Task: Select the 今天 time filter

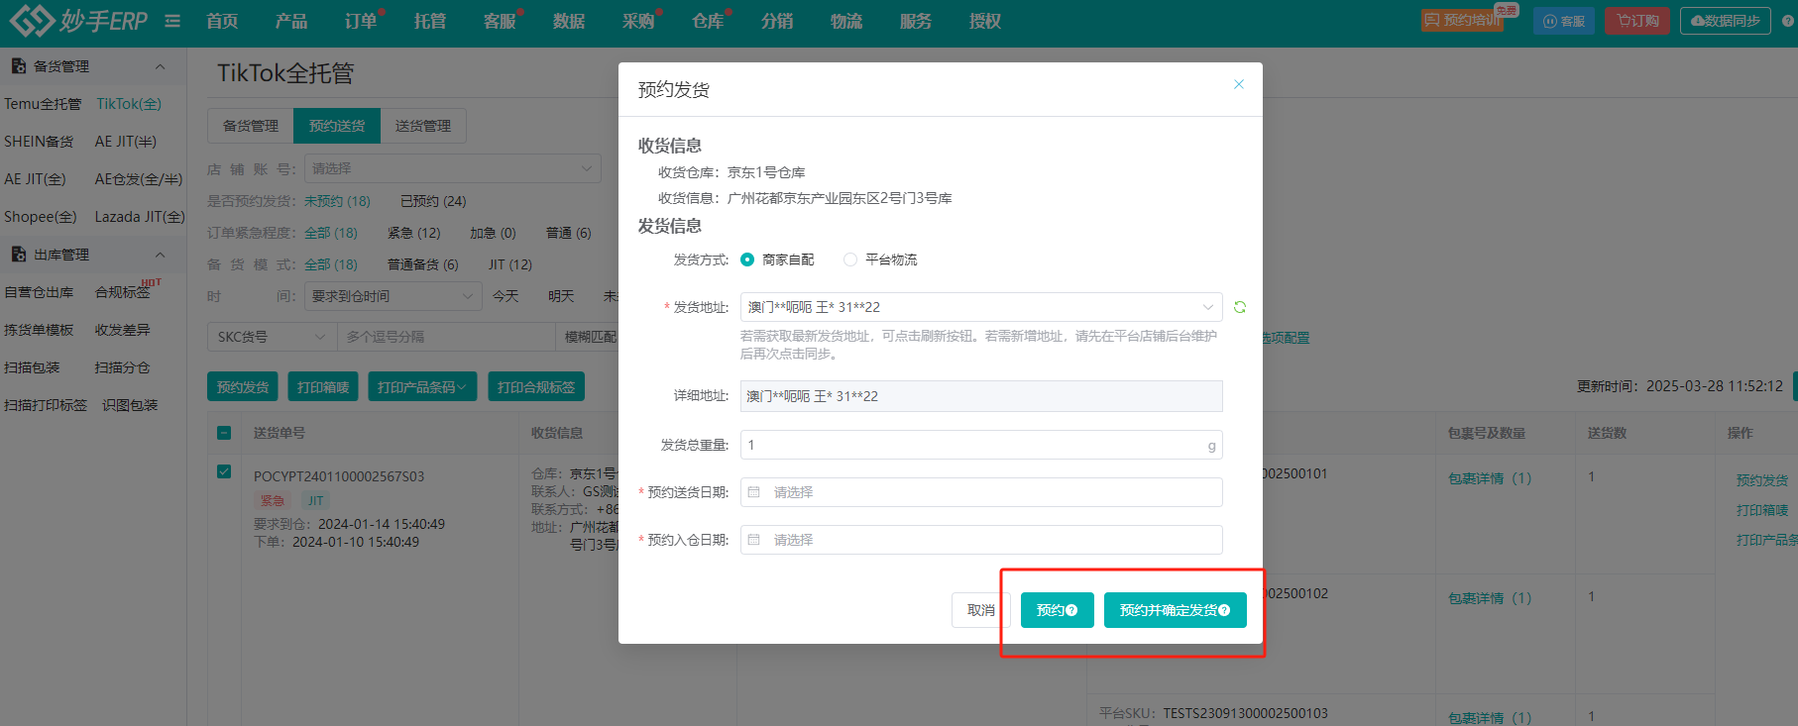Action: coord(506,296)
